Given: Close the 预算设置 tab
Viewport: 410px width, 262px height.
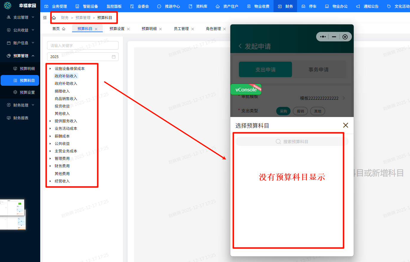Looking at the screenshot, I should 128,29.
